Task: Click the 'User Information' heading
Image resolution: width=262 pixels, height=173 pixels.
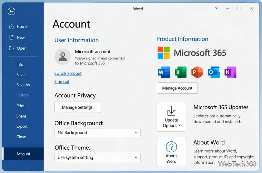Action: tap(77, 40)
